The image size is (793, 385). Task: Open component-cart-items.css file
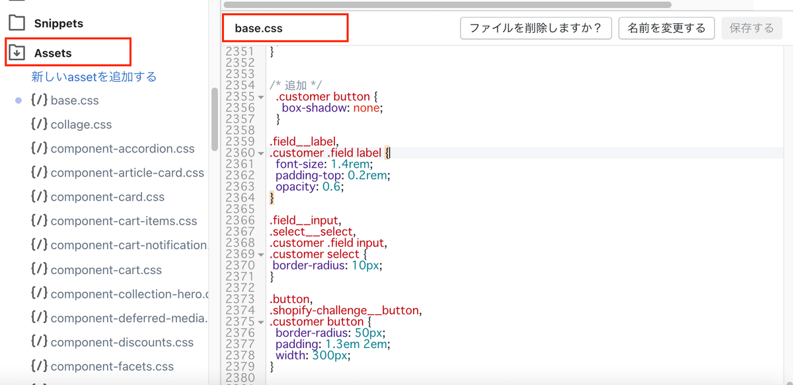tap(124, 221)
